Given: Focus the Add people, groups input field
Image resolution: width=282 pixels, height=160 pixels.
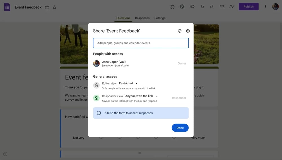Looking at the screenshot, I should (x=141, y=43).
